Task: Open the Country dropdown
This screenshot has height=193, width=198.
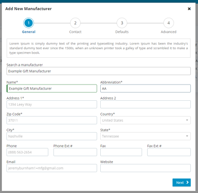Action: [x=146, y=121]
